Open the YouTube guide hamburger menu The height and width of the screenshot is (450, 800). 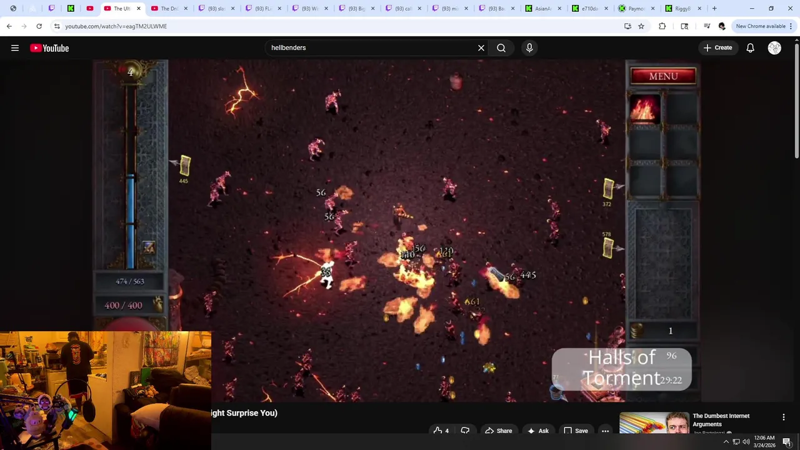pyautogui.click(x=15, y=48)
